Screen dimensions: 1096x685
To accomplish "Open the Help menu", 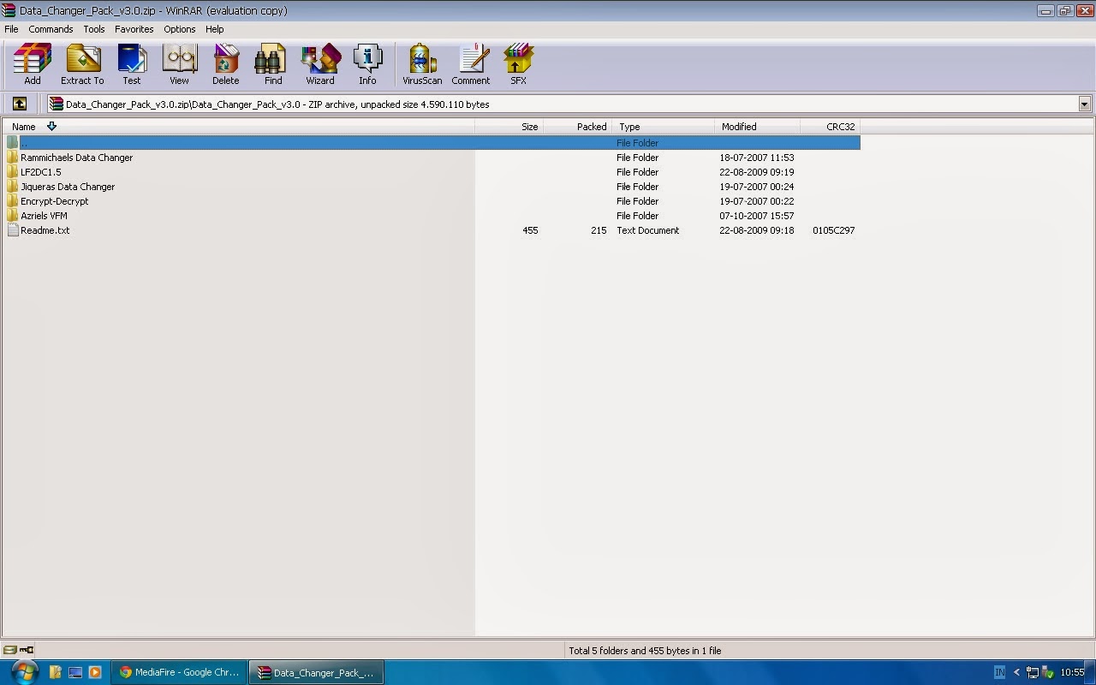I will click(x=214, y=29).
